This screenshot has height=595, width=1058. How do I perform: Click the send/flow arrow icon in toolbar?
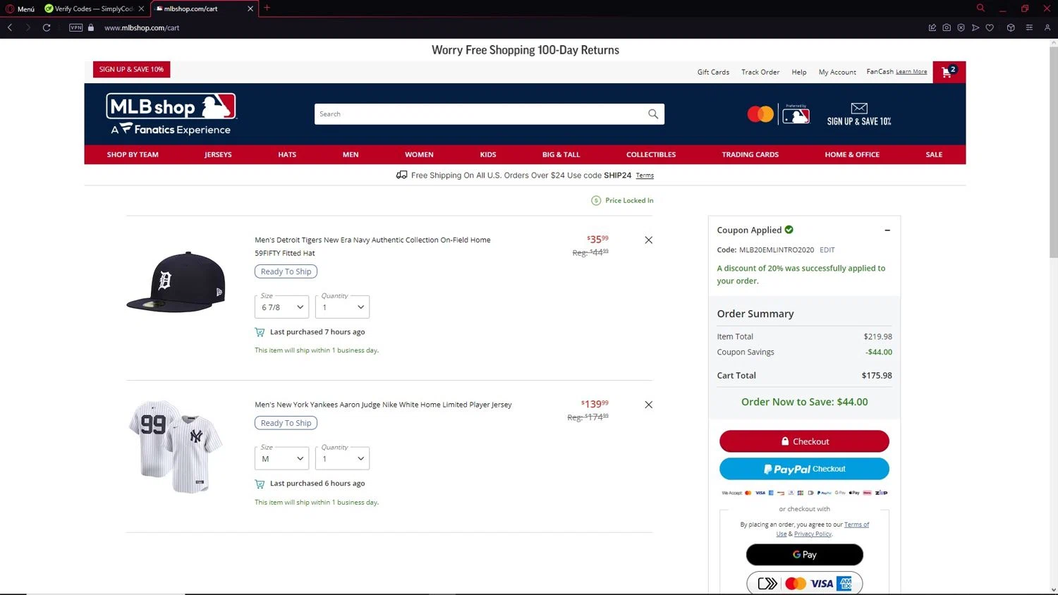click(975, 27)
